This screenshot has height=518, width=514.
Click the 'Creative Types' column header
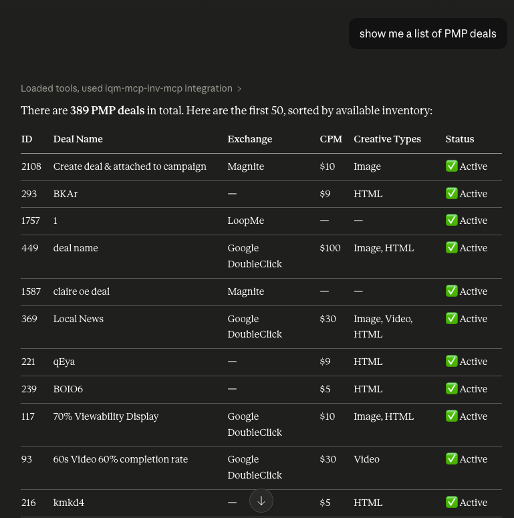[387, 139]
